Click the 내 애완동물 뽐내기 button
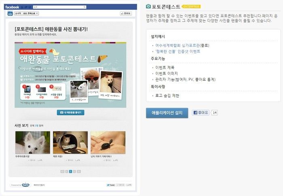This screenshot has height=196, width=283. coord(71,113)
